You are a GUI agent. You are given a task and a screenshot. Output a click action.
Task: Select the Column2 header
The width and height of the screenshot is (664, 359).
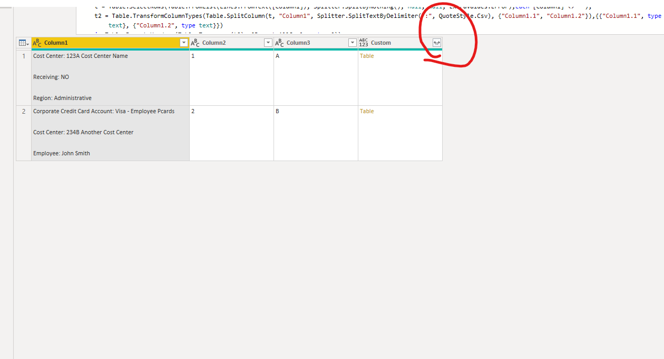pyautogui.click(x=231, y=43)
